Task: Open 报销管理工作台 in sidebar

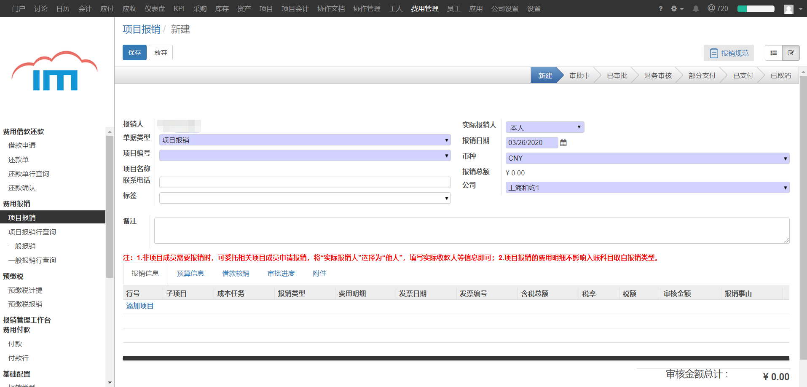Action: [27, 320]
